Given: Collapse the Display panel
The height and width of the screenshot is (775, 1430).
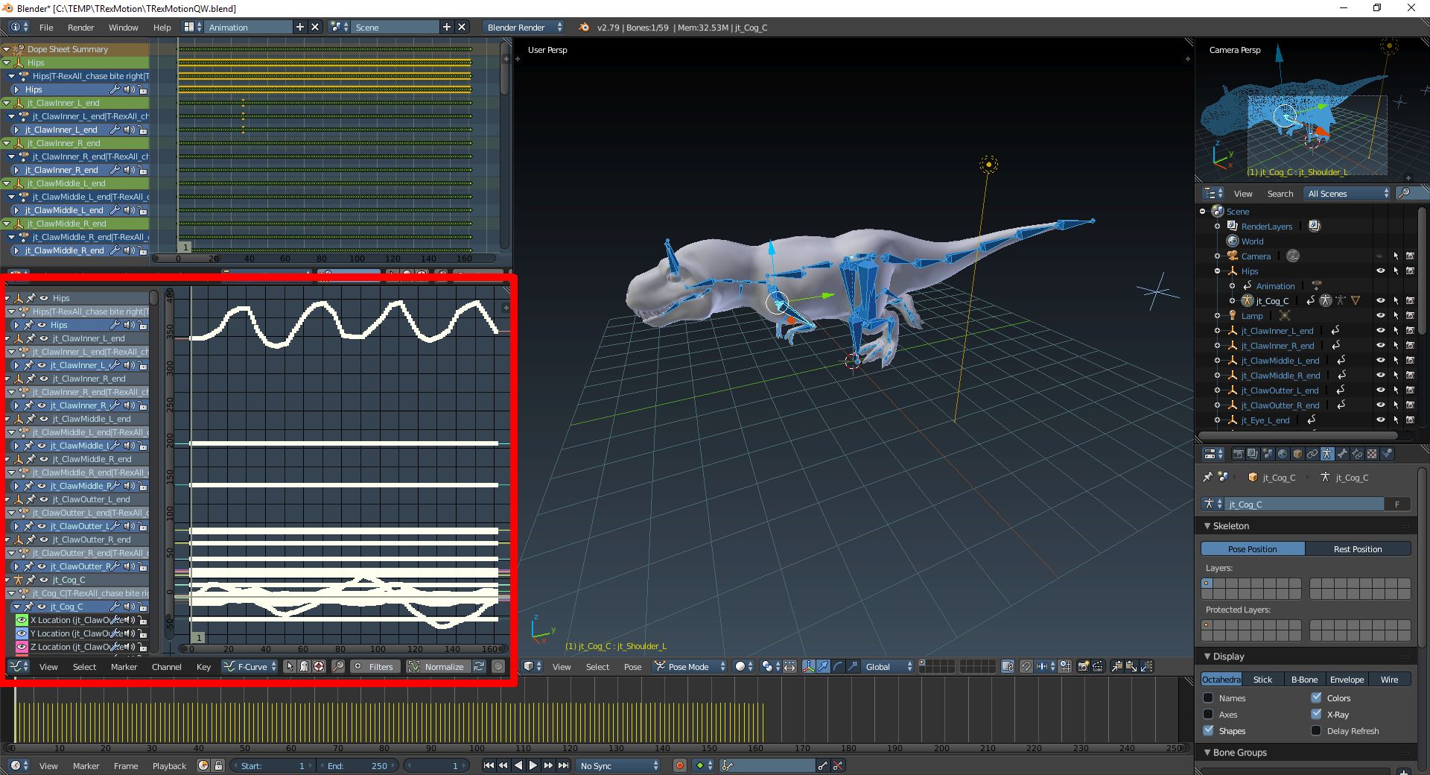Looking at the screenshot, I should [1207, 657].
